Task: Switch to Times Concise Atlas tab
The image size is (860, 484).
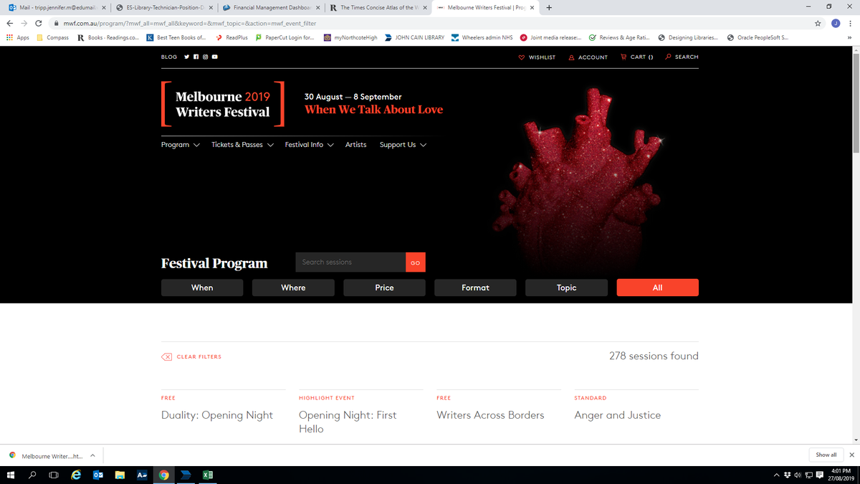Action: click(x=378, y=8)
